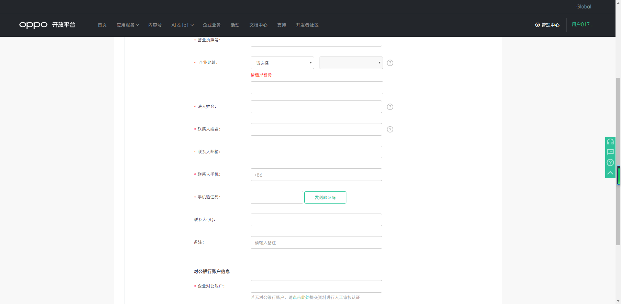
Task: Open the 用户017... account menu
Action: tap(583, 25)
